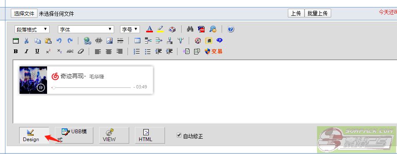
Task: Click the red-blue box icon beside binoculars
Action: coord(201,29)
